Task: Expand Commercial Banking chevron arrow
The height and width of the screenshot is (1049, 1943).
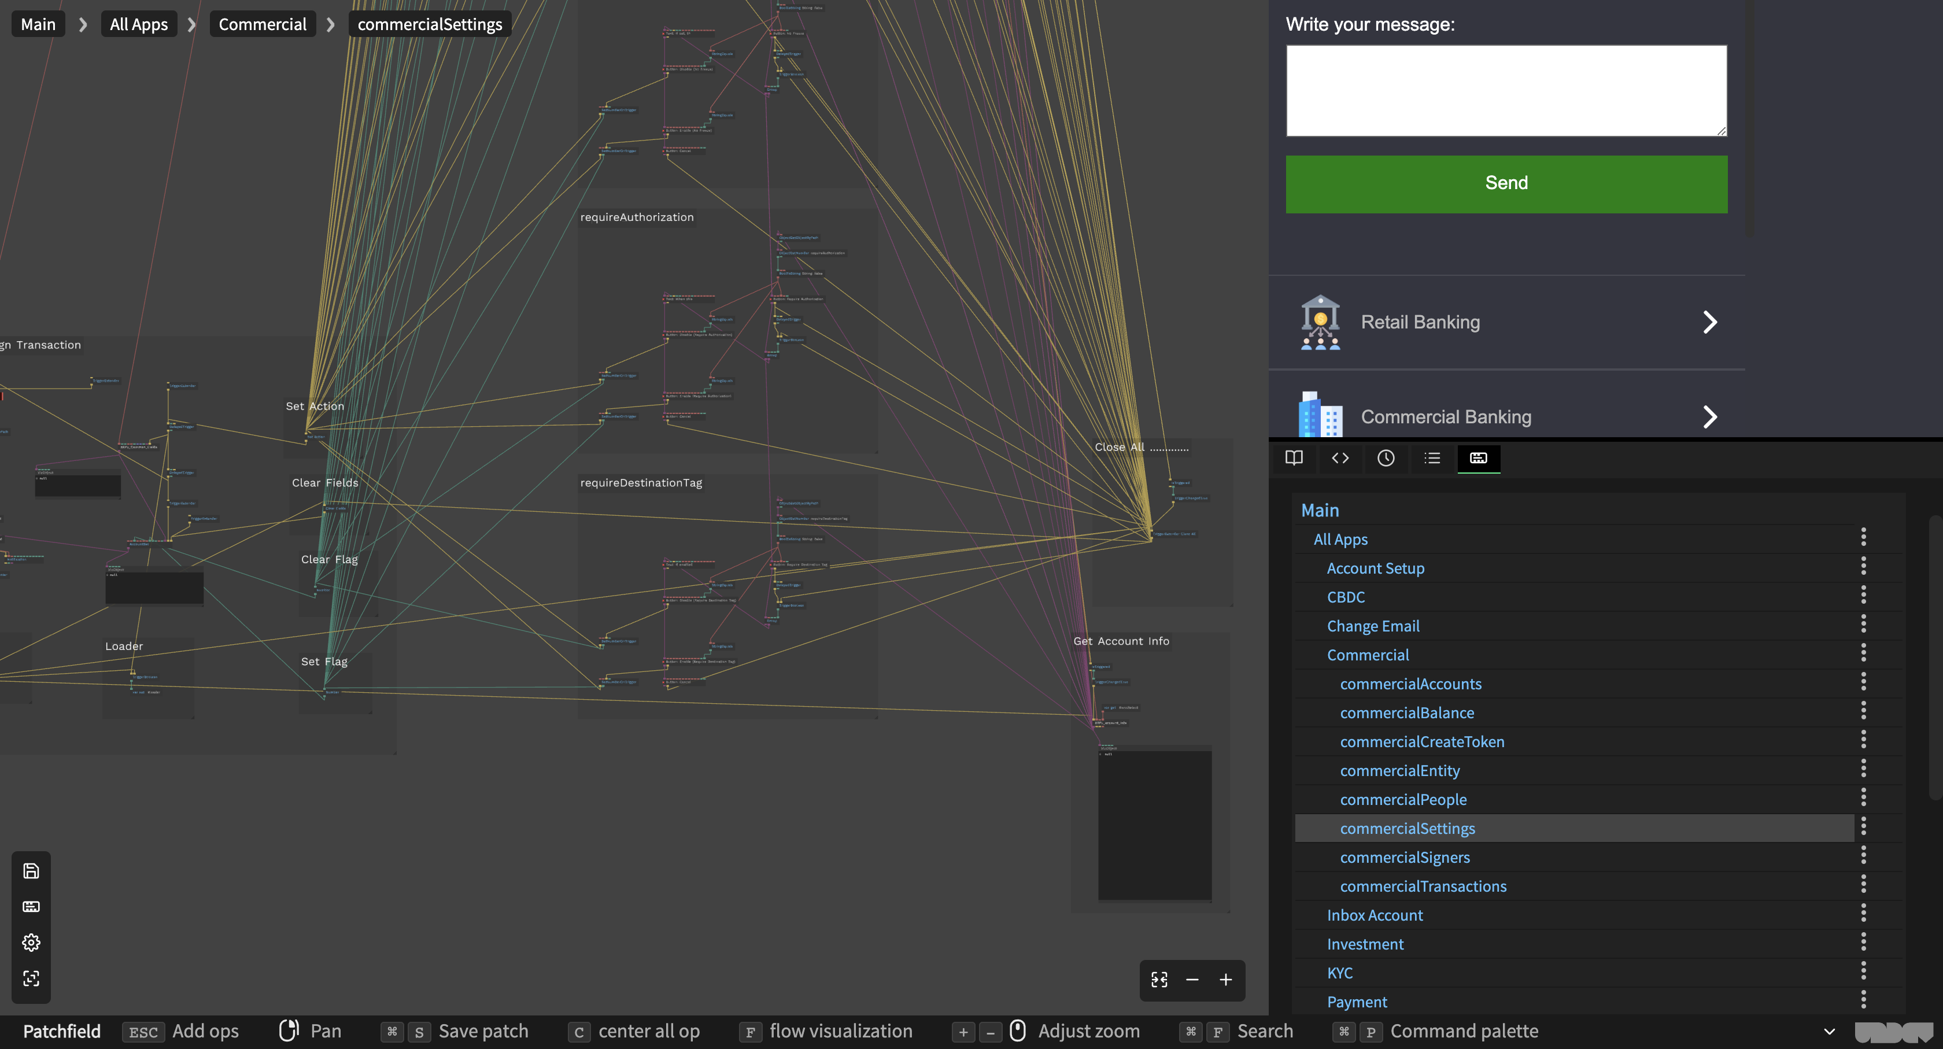Action: point(1710,417)
